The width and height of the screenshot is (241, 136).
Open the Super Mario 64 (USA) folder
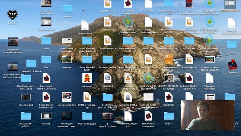(87, 60)
